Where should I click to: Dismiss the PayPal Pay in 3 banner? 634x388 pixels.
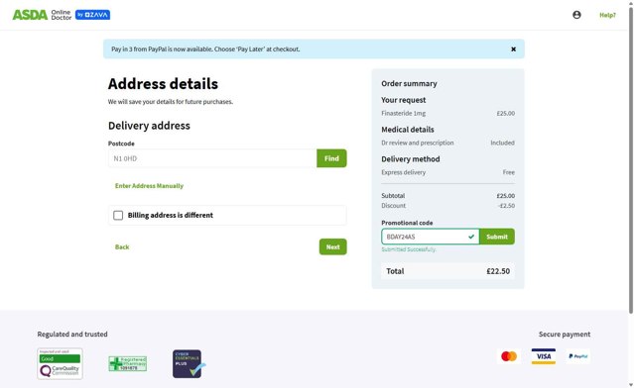click(513, 49)
